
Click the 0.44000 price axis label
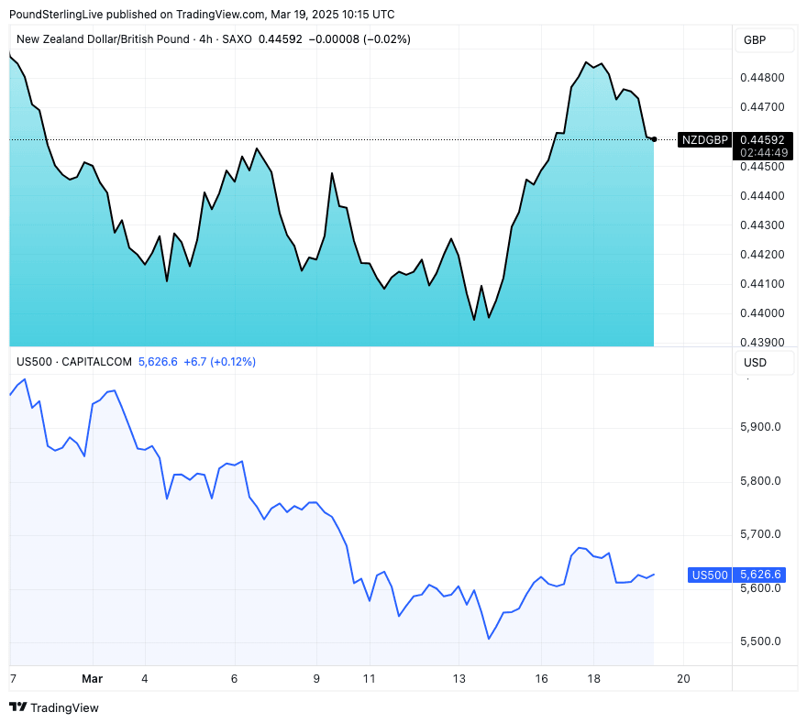(762, 312)
